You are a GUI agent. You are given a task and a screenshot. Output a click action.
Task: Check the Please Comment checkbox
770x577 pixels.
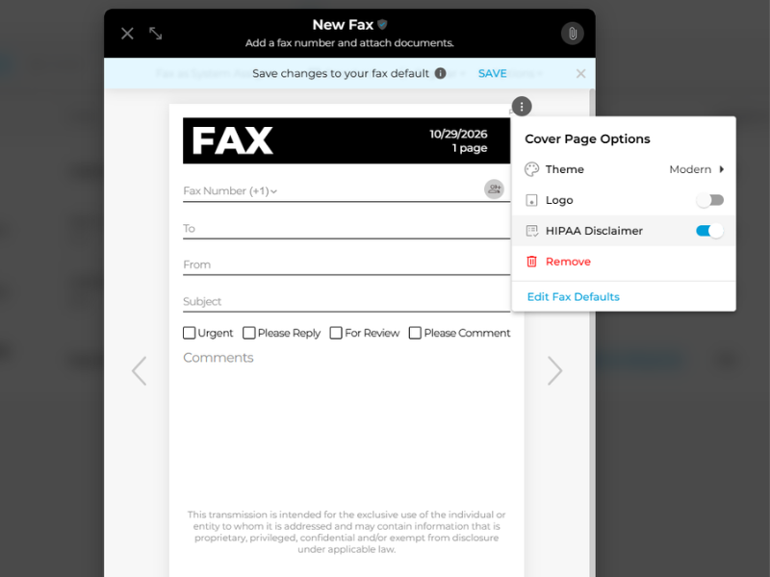pyautogui.click(x=415, y=333)
